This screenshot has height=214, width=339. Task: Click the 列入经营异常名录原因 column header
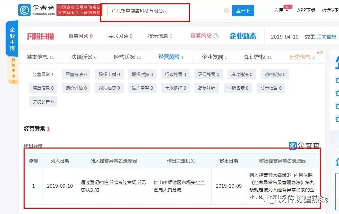[x=114, y=161]
